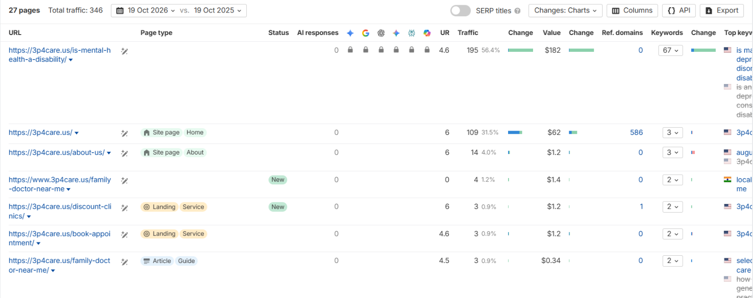Open the 67 keywords dropdown
This screenshot has width=753, height=298.
tap(670, 50)
